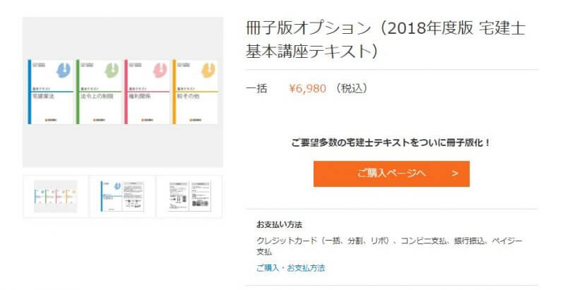
Task: Click the 一括 payment label
Action: [x=256, y=88]
